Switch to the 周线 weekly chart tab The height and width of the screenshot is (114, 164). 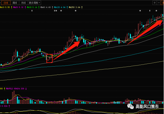[15, 3]
